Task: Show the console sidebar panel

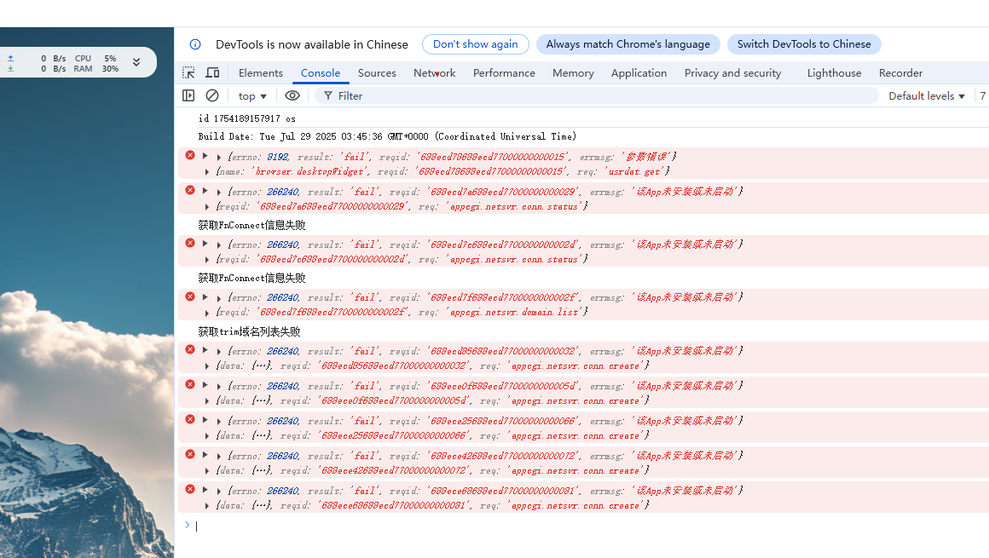Action: click(x=188, y=96)
